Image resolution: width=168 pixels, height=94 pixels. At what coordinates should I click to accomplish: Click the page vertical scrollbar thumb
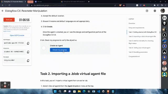(160, 32)
